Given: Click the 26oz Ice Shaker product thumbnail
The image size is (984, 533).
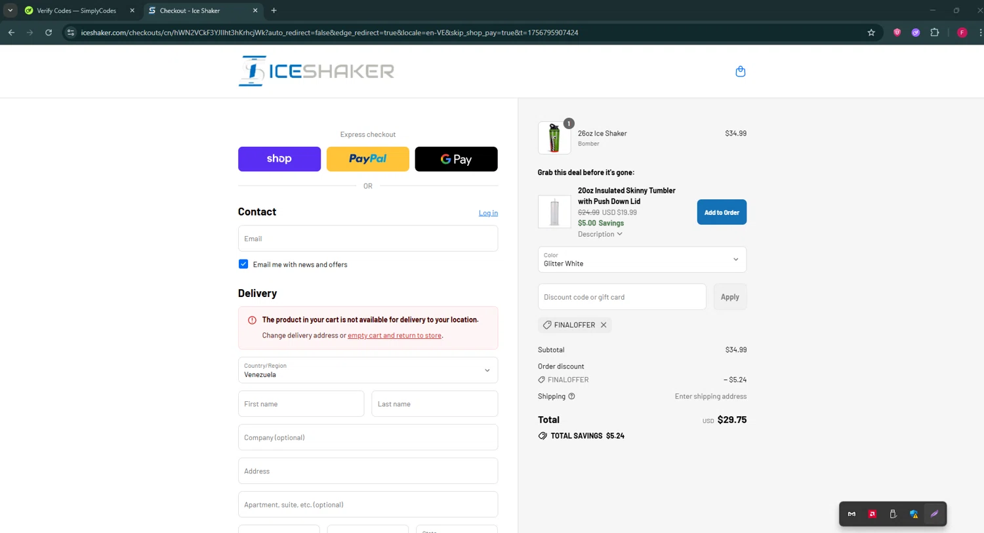Looking at the screenshot, I should coord(554,138).
